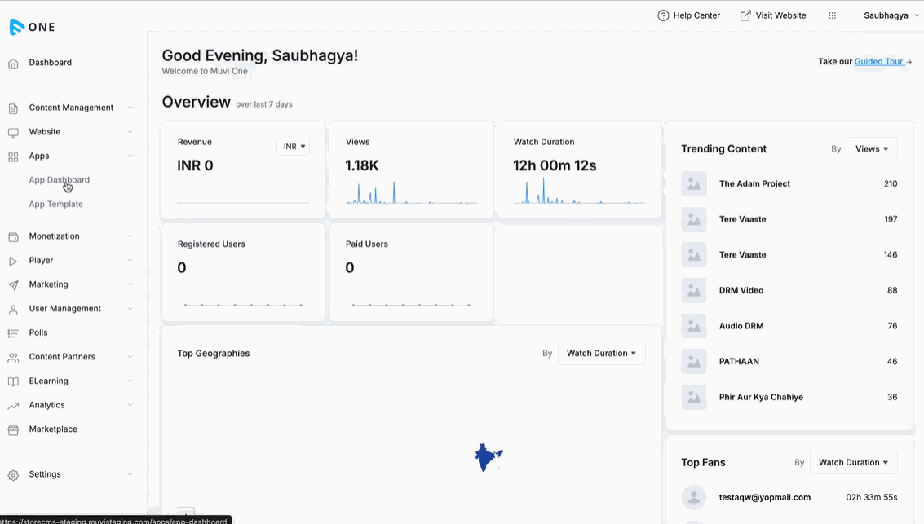
Task: Expand the ELearning chevron
Action: tap(130, 381)
